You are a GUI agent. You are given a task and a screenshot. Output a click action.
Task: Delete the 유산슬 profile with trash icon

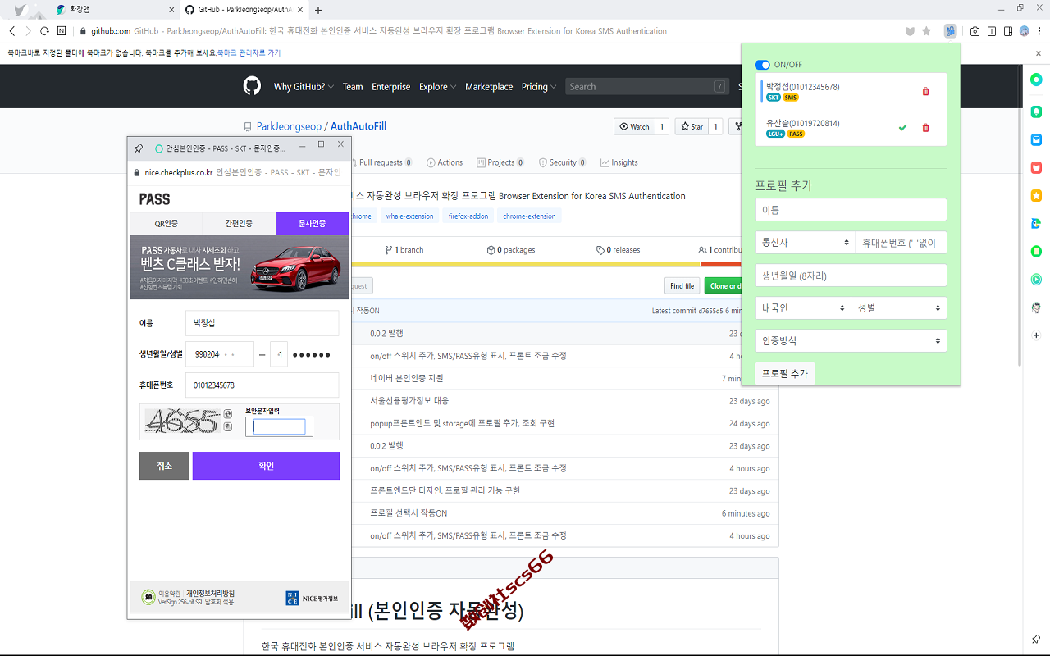pyautogui.click(x=925, y=128)
